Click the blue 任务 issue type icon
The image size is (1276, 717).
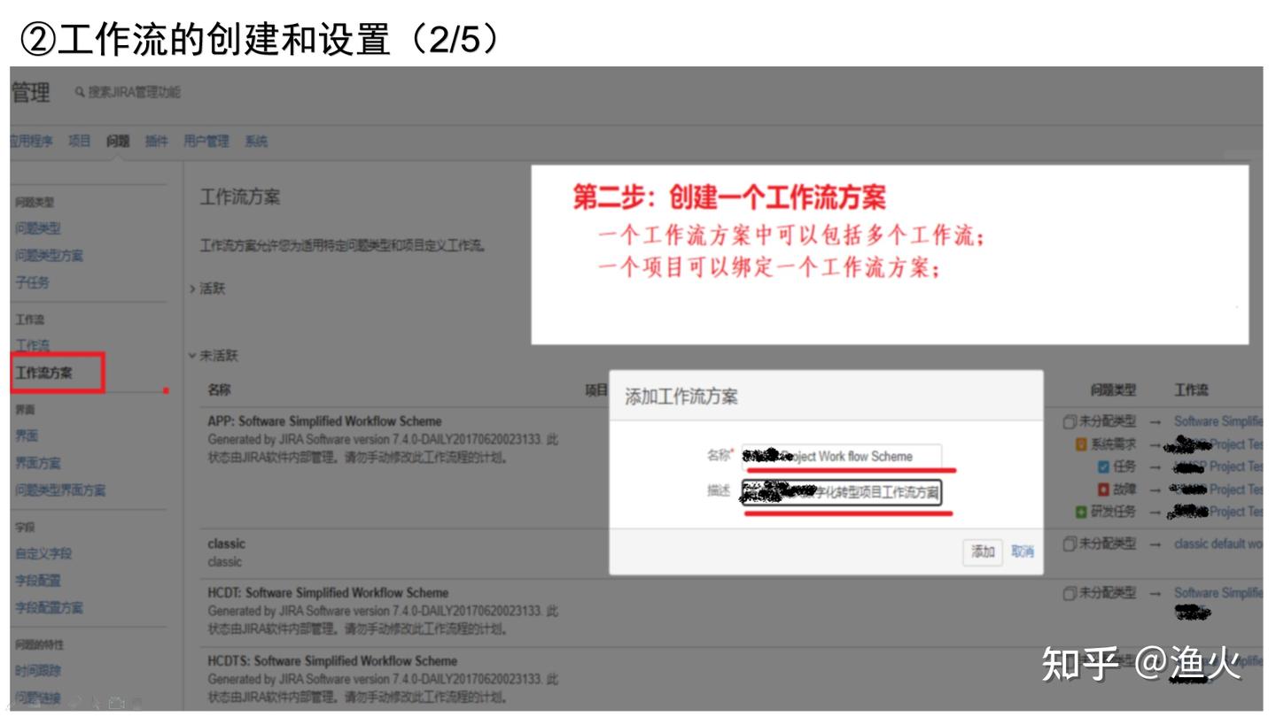[x=1103, y=466]
